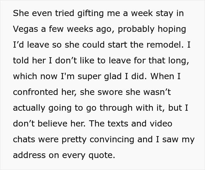Image resolution: width=205 pixels, height=170 pixels.
Task: Click the word "pretty"
Action: pos(74,140)
